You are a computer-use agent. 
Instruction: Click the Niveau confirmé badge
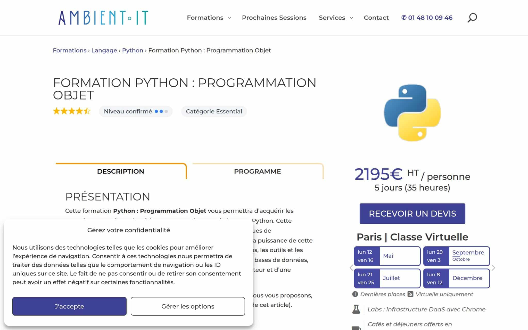[x=136, y=111]
